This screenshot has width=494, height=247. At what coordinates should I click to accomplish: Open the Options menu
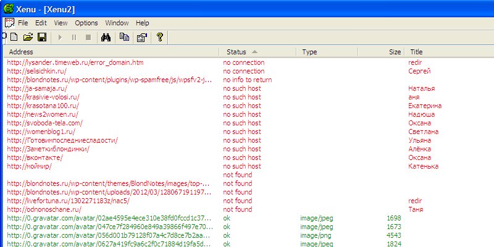[x=86, y=23]
